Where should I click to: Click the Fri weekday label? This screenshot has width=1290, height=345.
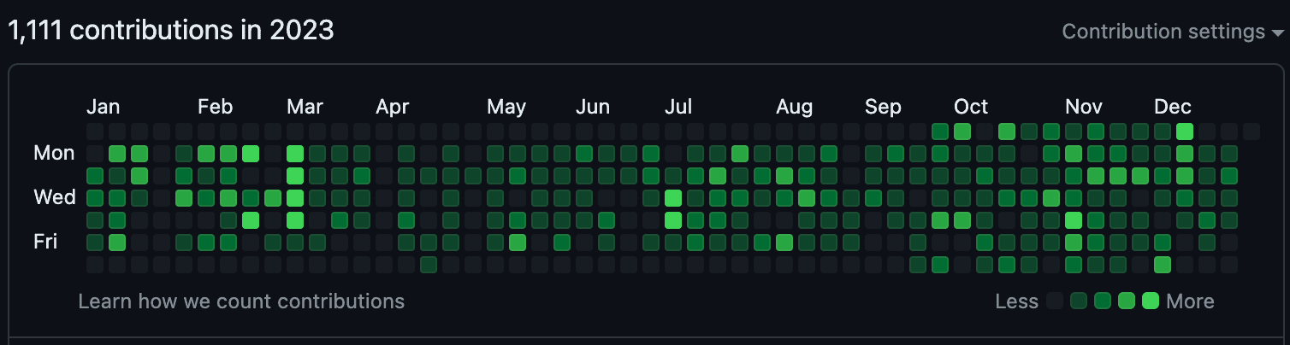(45, 242)
